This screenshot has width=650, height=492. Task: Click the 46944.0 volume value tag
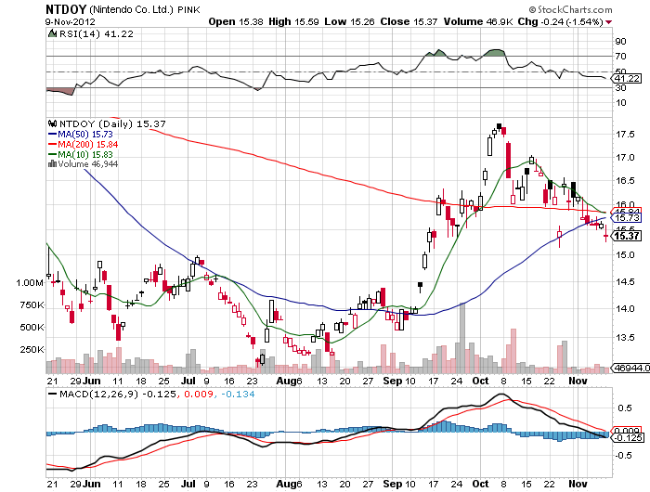[631, 368]
